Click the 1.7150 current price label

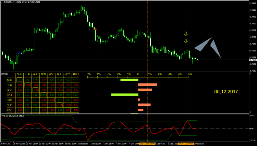pos(252,60)
